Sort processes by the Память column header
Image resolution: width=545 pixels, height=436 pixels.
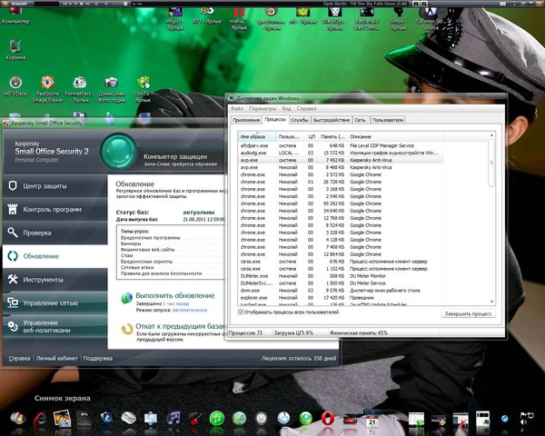[x=332, y=136]
